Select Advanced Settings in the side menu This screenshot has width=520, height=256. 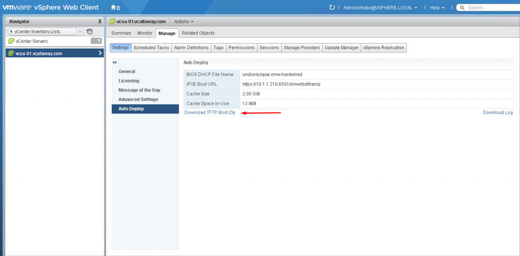pos(138,99)
